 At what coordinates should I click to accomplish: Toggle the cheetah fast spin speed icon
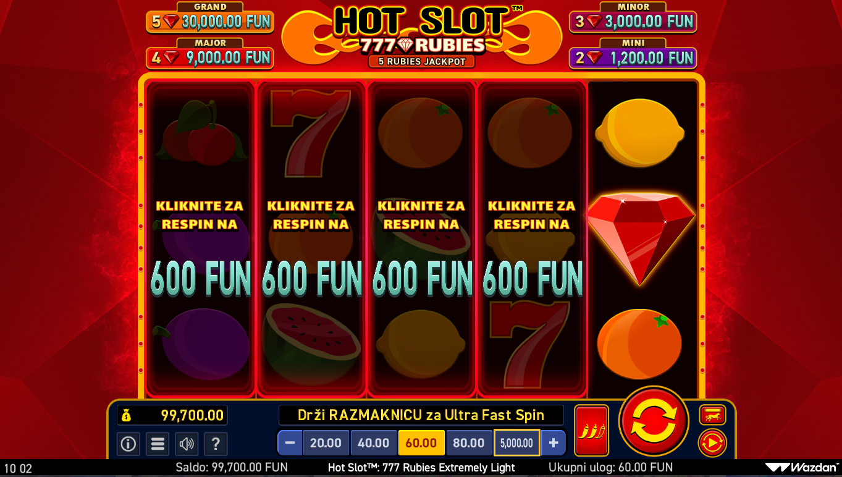point(712,415)
